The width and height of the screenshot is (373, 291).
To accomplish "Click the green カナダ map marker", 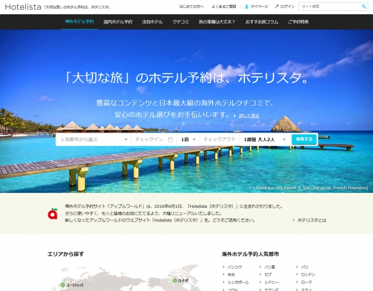I will tap(175, 281).
